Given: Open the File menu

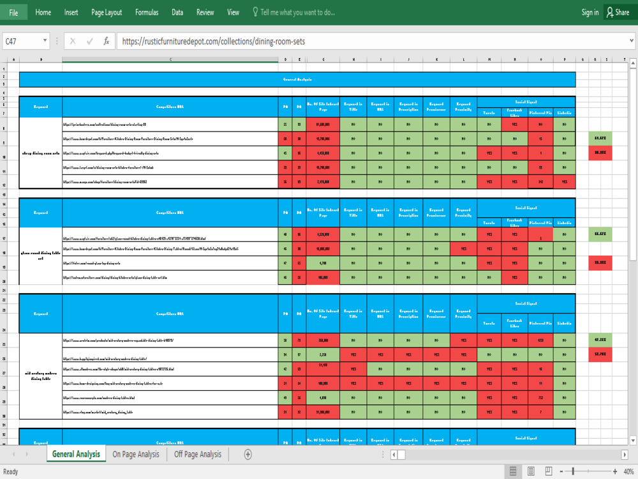Looking at the screenshot, I should click(x=13, y=12).
